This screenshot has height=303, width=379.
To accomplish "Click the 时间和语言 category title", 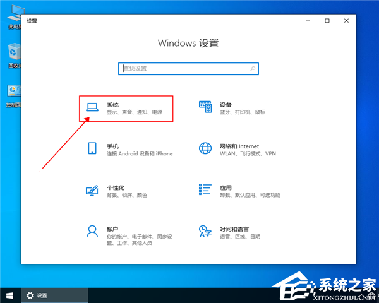I will point(234,229).
